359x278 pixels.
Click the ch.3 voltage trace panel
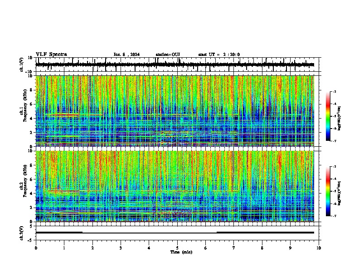(x=178, y=233)
